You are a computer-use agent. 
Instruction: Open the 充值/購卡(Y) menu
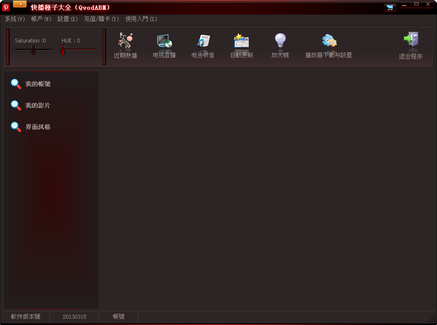pyautogui.click(x=101, y=19)
